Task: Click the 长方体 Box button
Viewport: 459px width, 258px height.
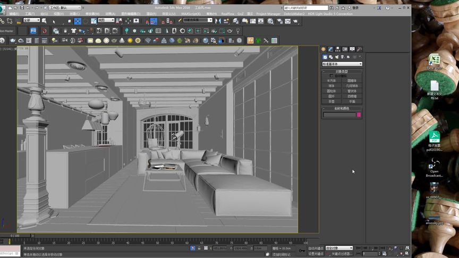Action: (331, 81)
